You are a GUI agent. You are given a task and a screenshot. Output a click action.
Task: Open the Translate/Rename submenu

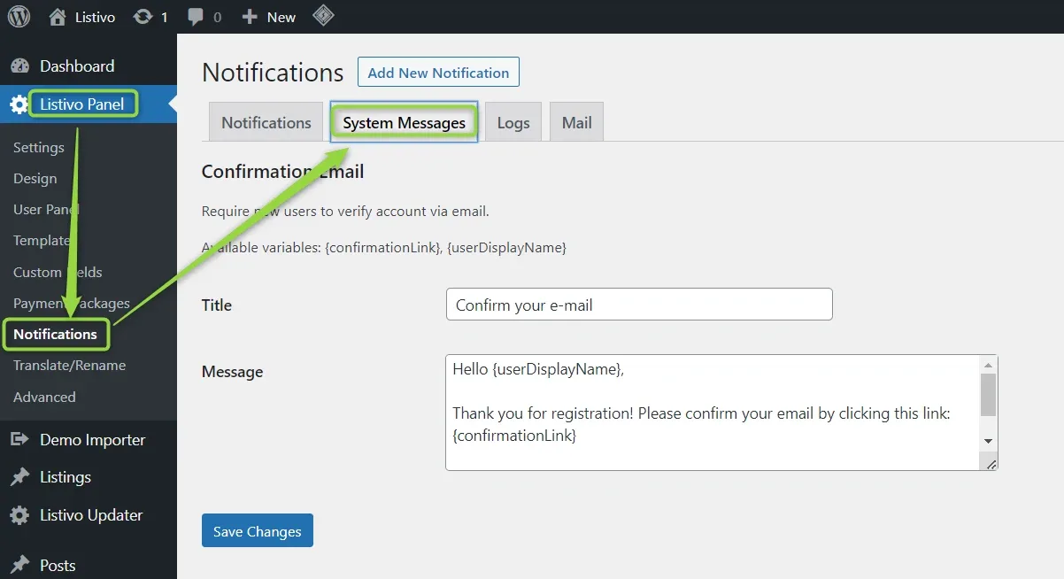coord(69,366)
